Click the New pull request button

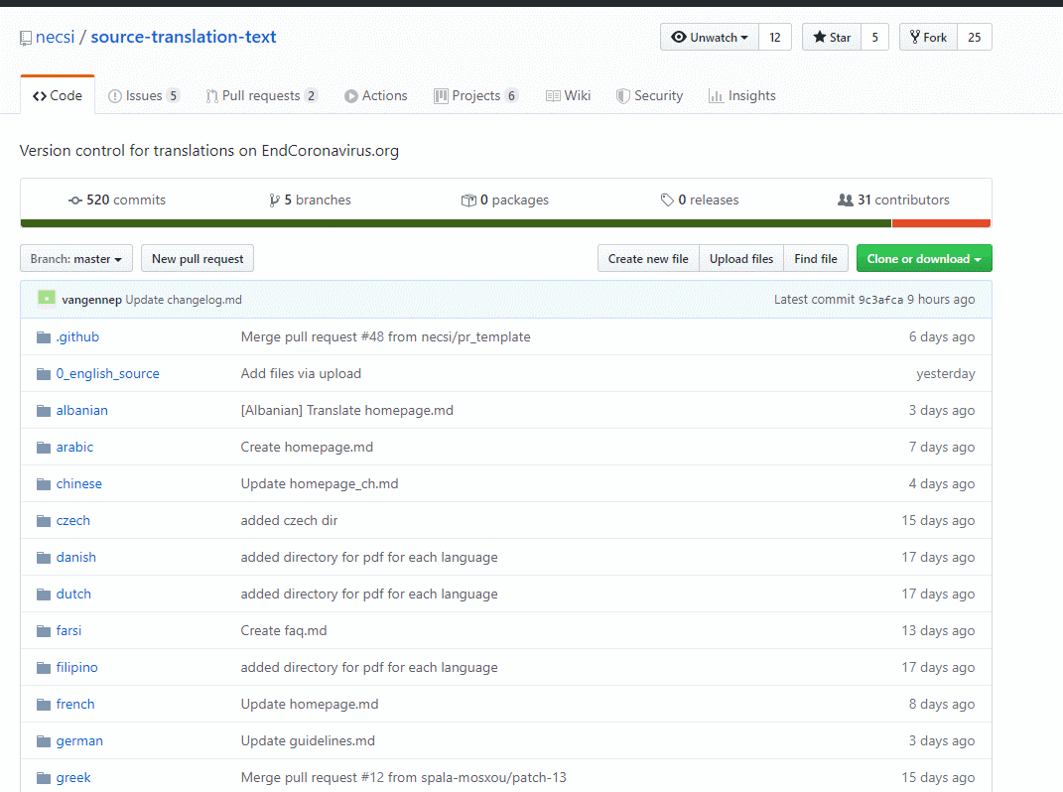198,258
